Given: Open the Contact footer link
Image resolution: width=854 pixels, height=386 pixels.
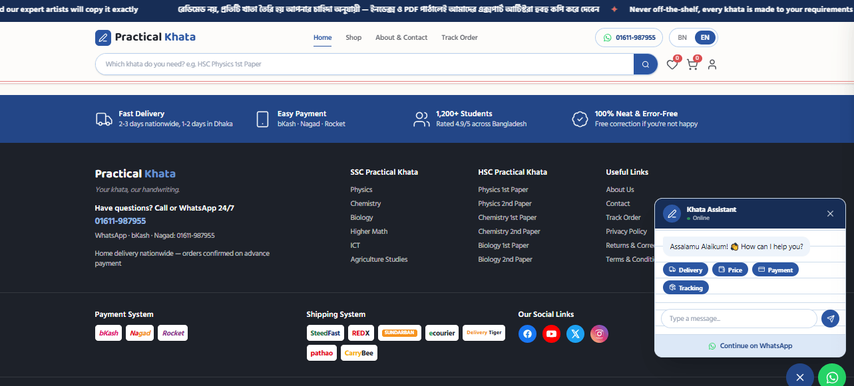Looking at the screenshot, I should [x=618, y=204].
